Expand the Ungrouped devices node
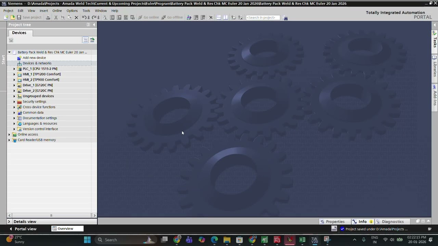The image size is (438, 246). click(14, 96)
